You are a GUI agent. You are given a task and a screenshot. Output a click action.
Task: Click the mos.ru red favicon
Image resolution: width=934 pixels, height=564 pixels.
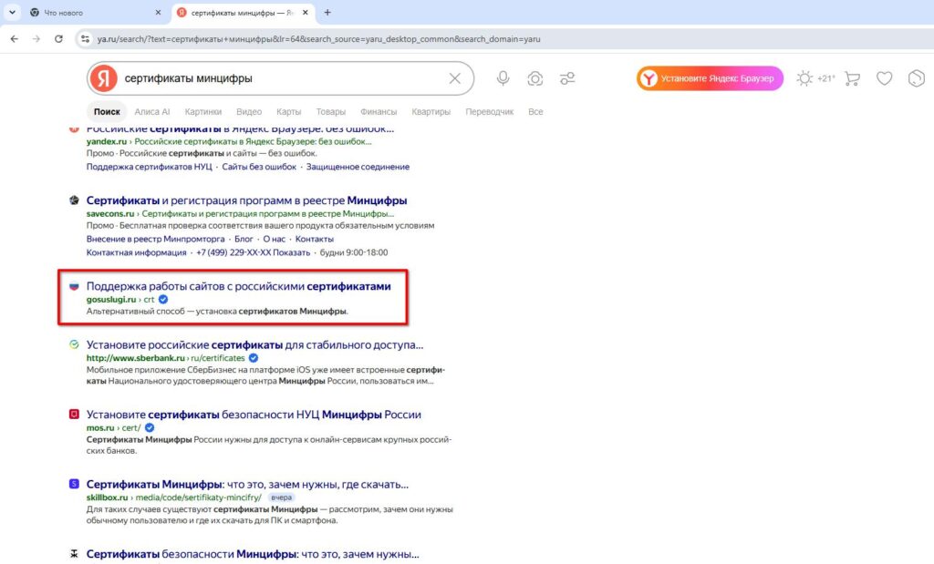[x=74, y=414]
